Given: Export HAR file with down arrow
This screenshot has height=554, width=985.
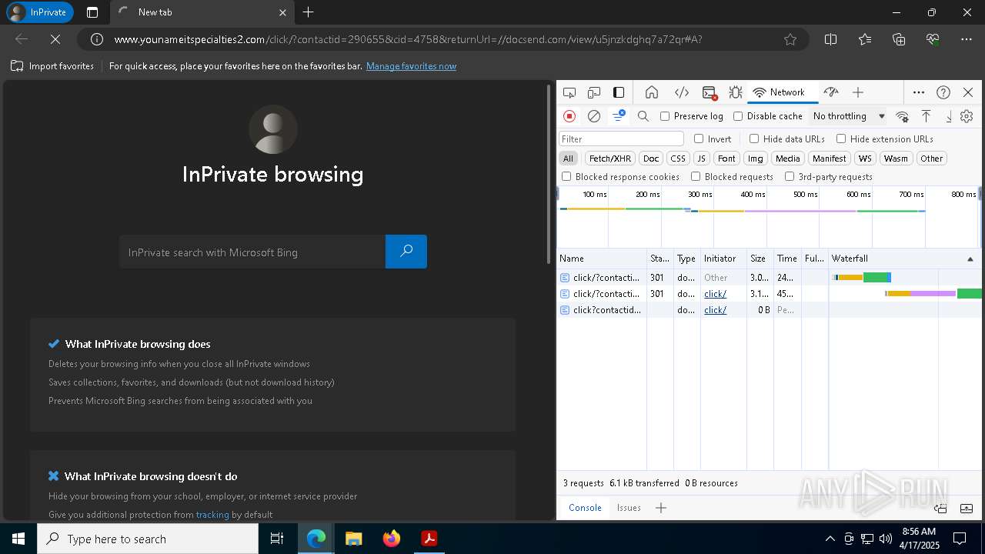Looking at the screenshot, I should pyautogui.click(x=949, y=116).
